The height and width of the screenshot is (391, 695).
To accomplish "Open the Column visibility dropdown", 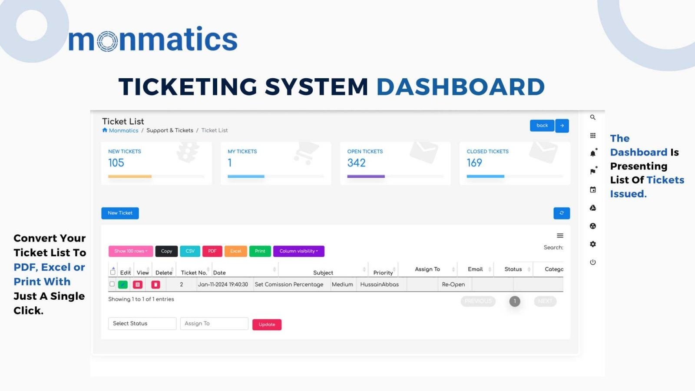I will coord(298,251).
